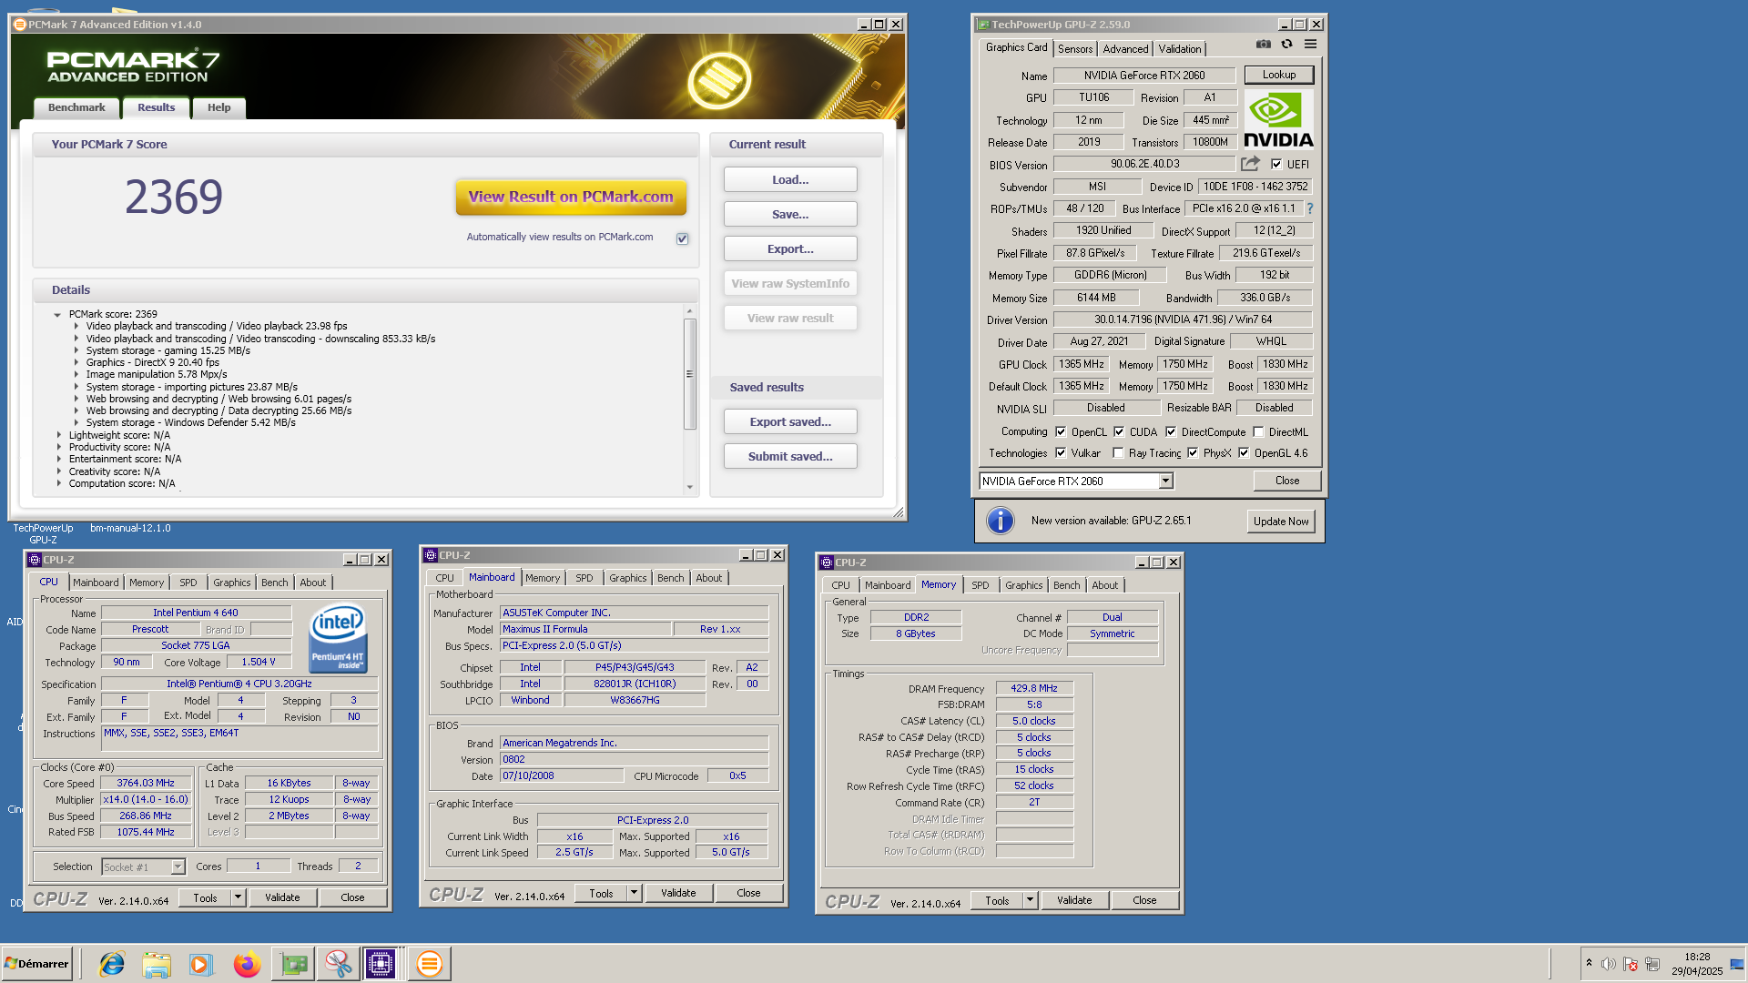Take a GPU-Z screenshot with camera icon

tap(1263, 44)
